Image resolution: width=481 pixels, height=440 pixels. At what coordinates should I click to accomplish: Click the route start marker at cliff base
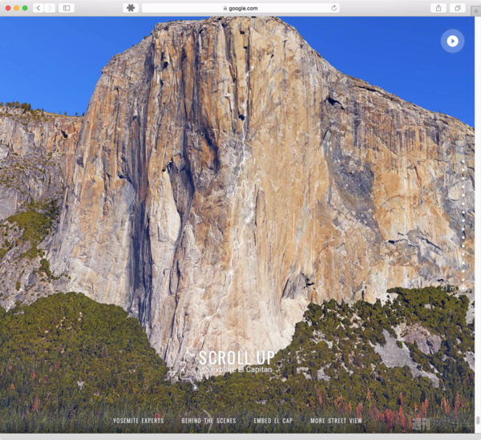(x=195, y=388)
